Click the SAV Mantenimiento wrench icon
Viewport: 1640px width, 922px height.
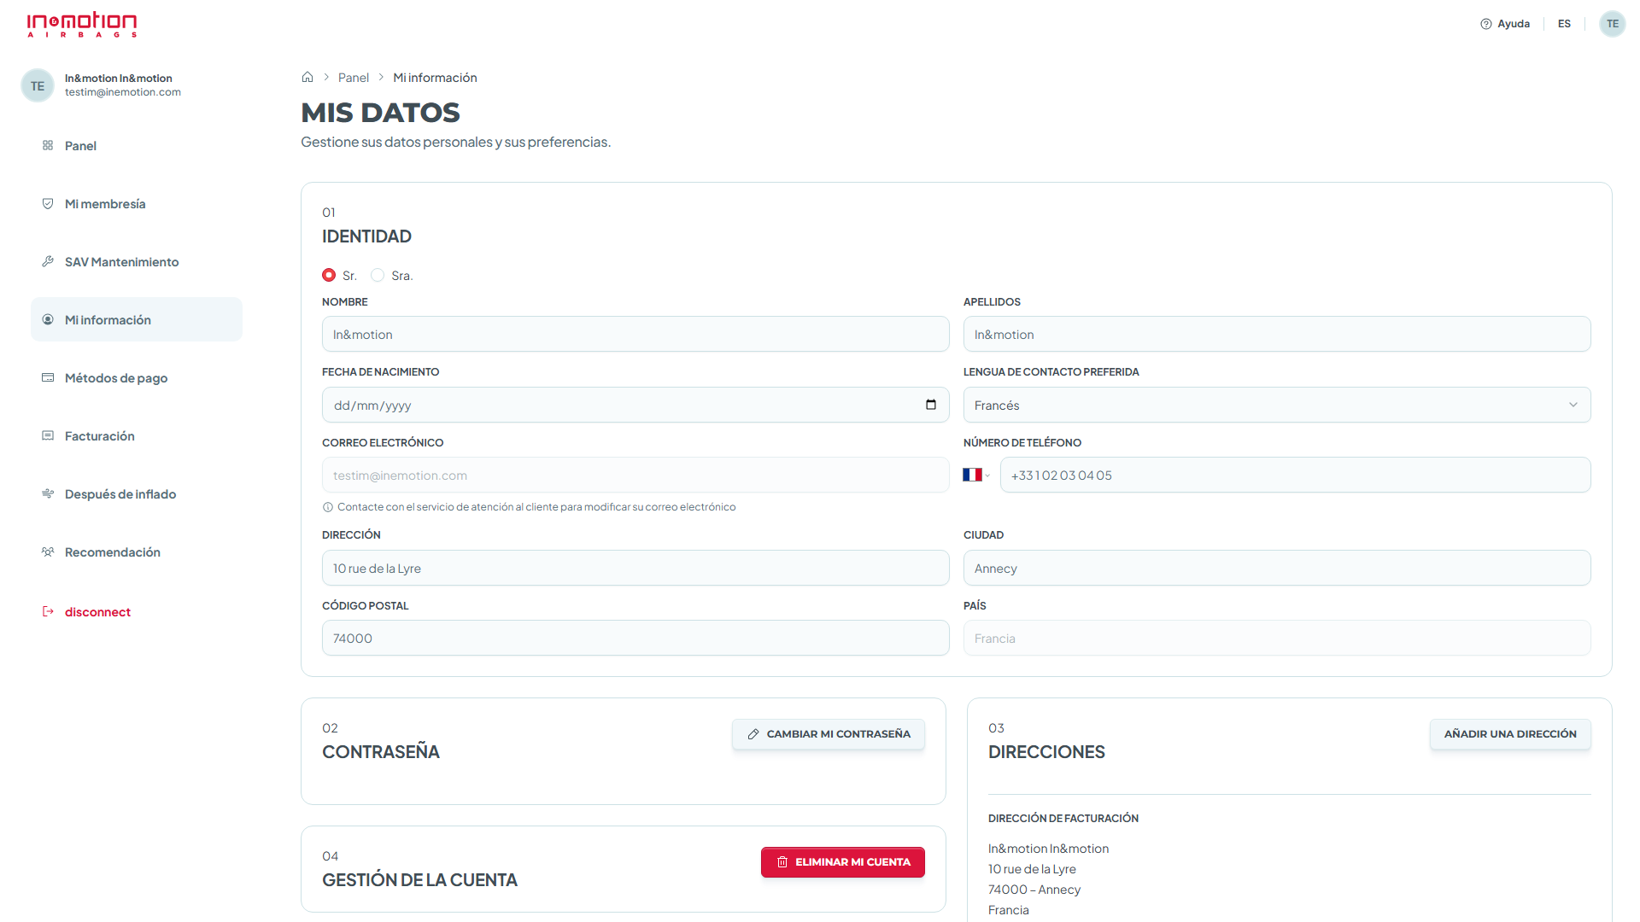(48, 261)
